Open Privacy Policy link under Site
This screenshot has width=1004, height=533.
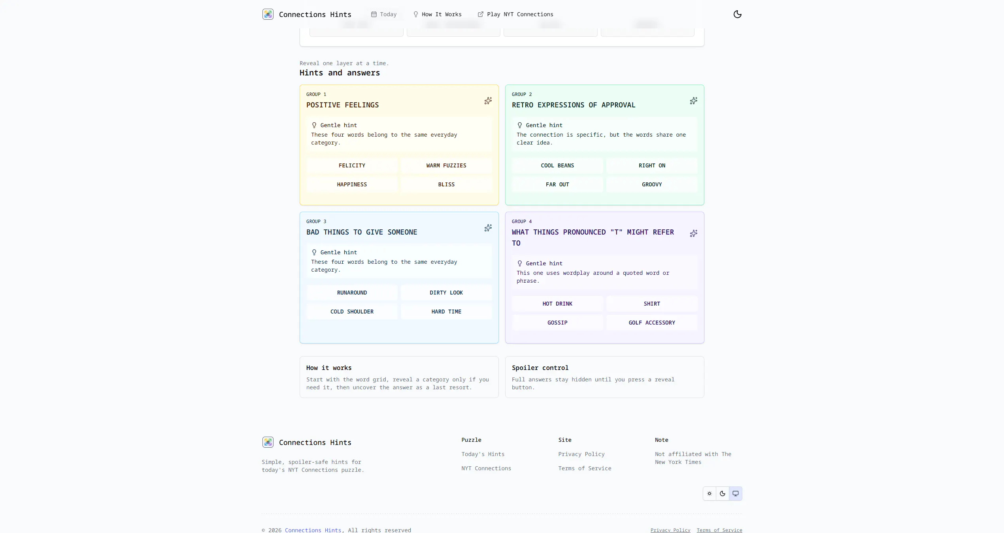(x=581, y=454)
